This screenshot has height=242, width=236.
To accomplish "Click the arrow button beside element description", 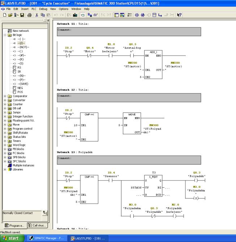I will [x=45, y=213].
